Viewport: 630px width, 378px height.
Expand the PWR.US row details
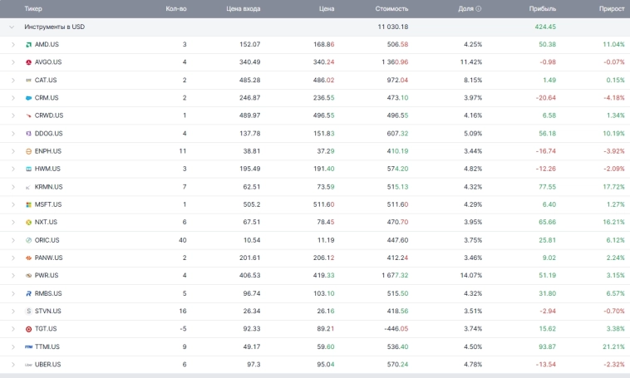click(13, 276)
